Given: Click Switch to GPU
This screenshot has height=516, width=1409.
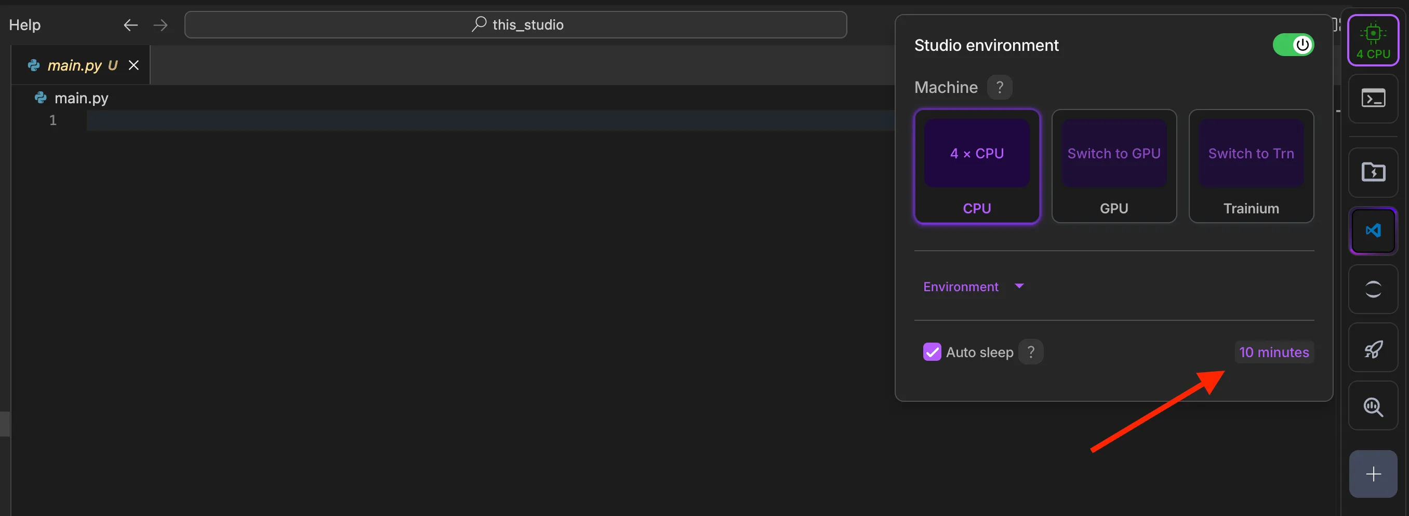Looking at the screenshot, I should [1113, 154].
